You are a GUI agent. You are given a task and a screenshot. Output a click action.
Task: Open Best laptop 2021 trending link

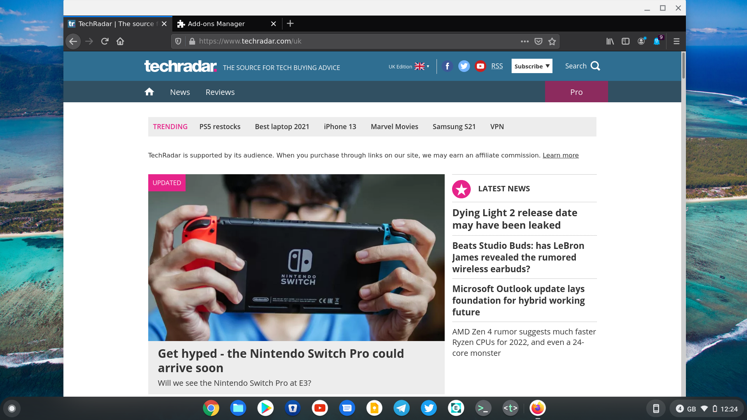pos(282,127)
